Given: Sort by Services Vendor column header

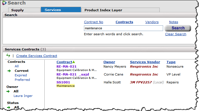Looking at the screenshot, I should [x=145, y=62].
